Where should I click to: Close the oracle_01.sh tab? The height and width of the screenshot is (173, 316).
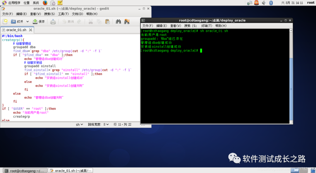[31, 30]
